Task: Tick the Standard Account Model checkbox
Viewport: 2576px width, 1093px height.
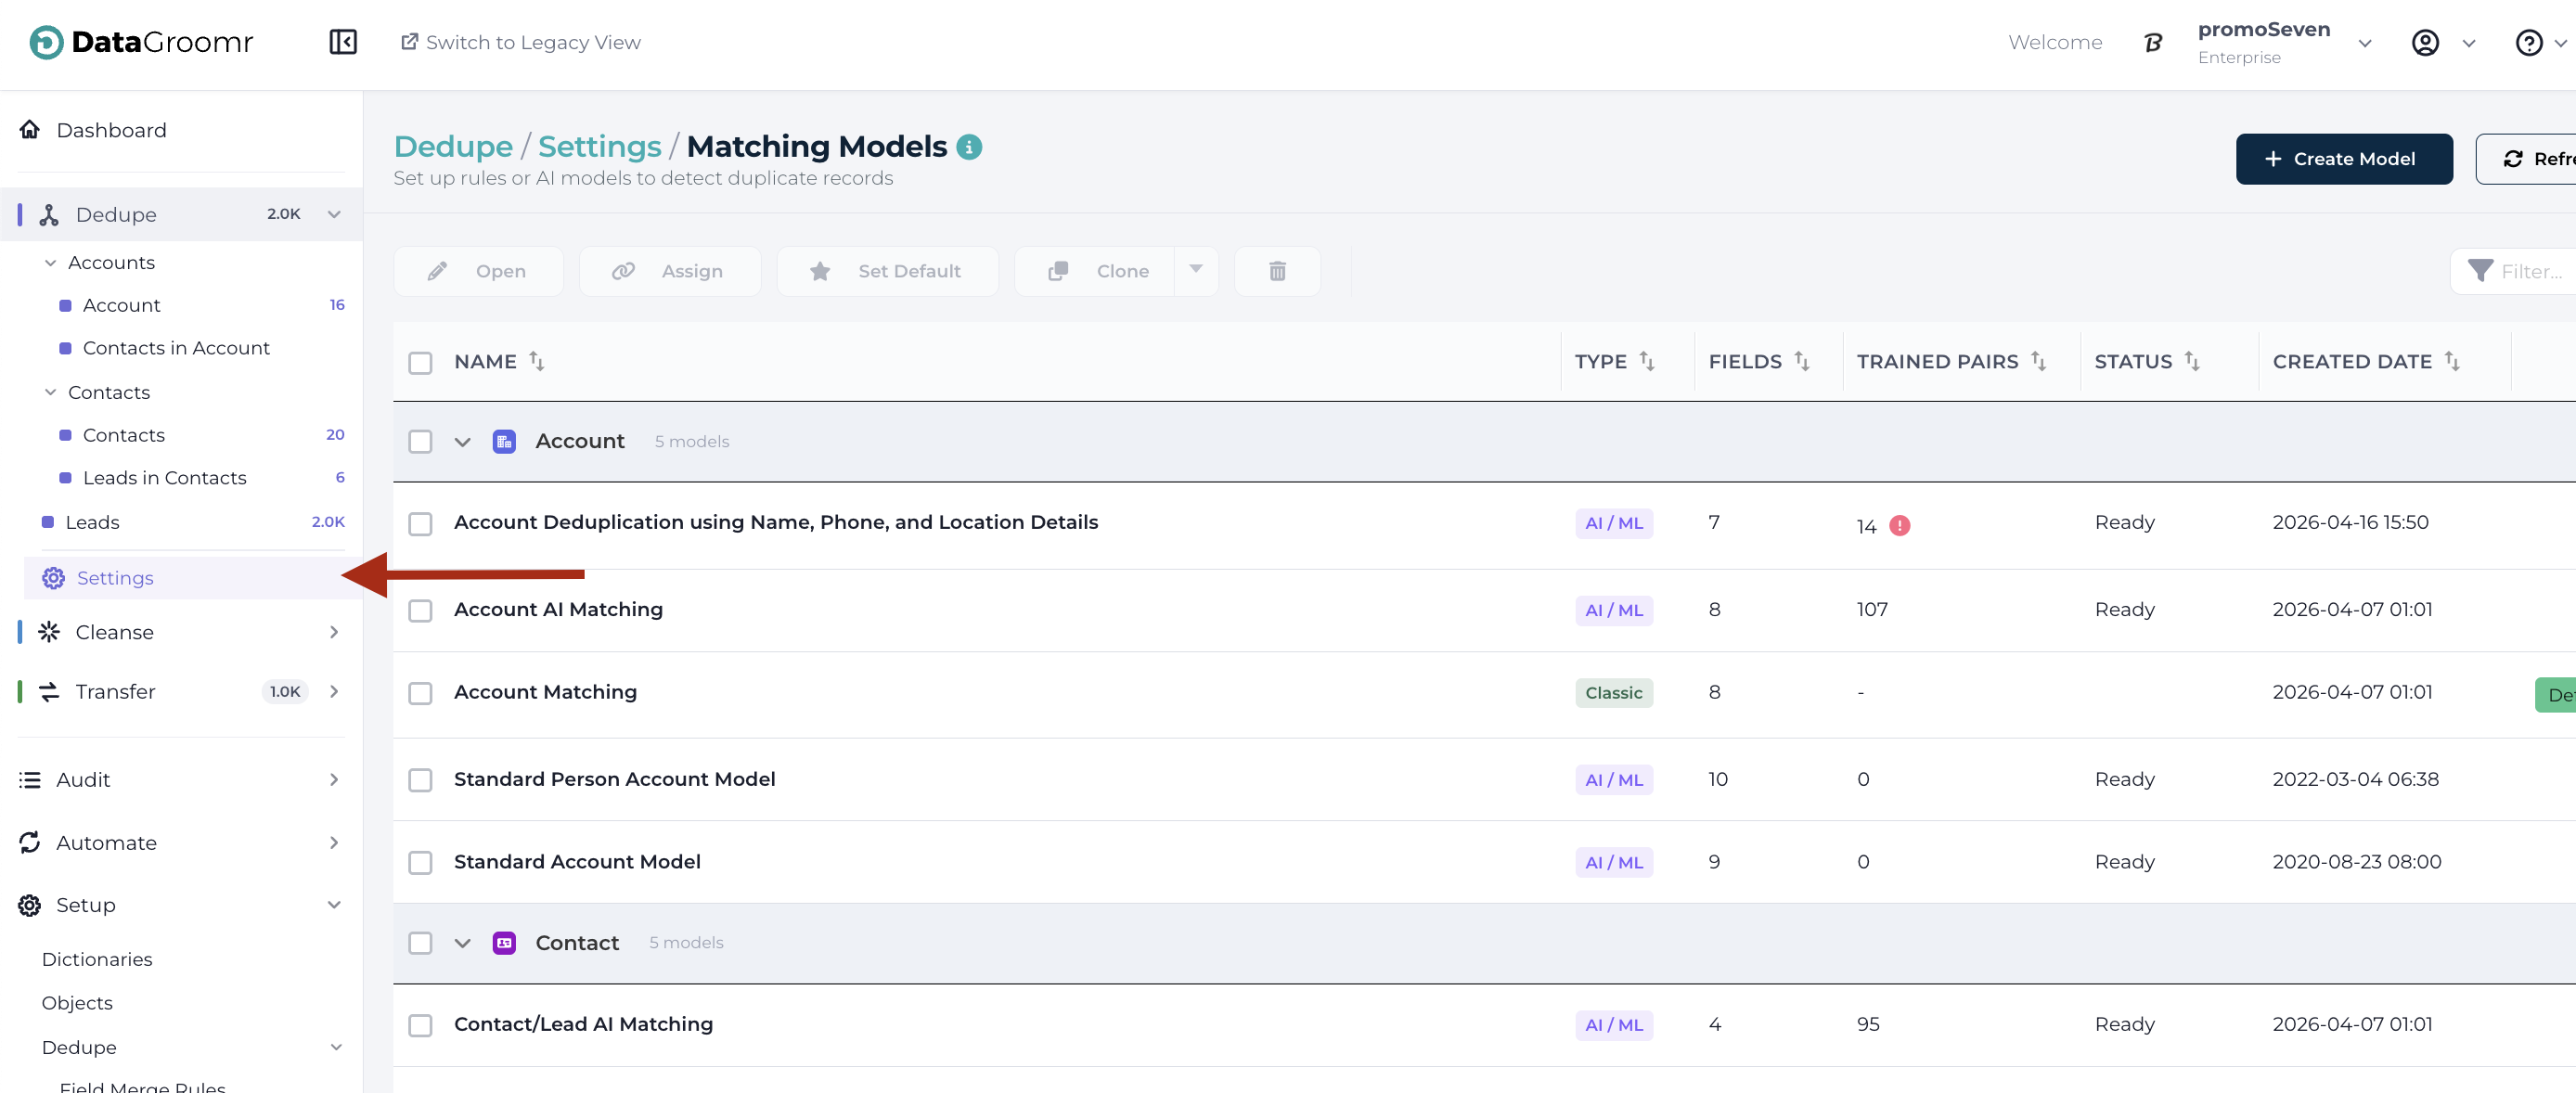Action: [420, 862]
